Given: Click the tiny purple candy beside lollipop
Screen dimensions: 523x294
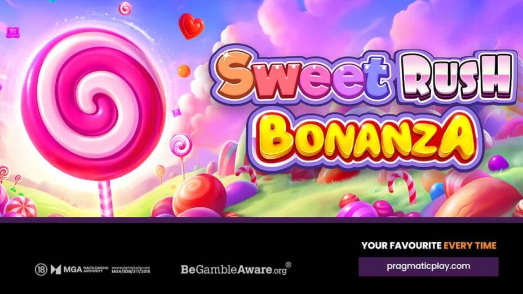Looking at the screenshot, I should [177, 112].
